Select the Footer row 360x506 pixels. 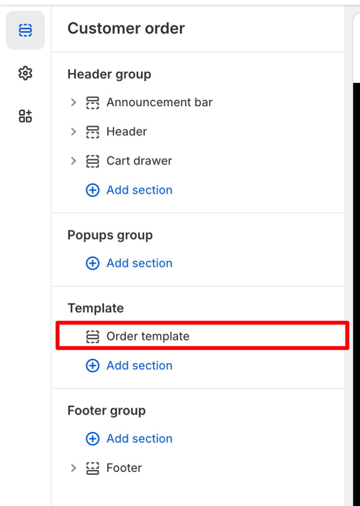[x=198, y=468]
